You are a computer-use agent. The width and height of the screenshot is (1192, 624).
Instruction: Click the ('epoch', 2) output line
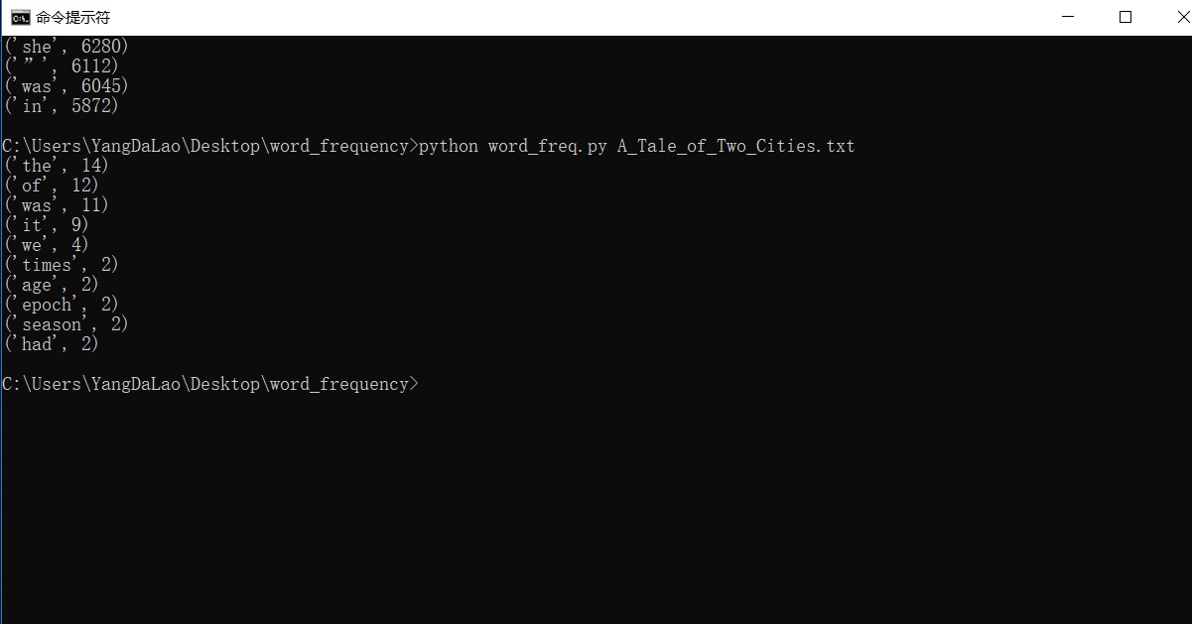pyautogui.click(x=62, y=305)
